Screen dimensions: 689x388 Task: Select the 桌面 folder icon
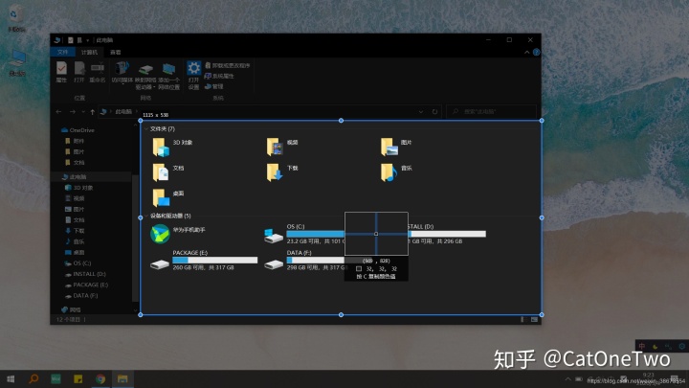(x=161, y=198)
